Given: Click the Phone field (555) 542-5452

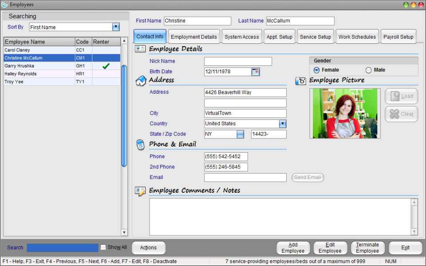Looking at the screenshot, I should [x=226, y=157].
